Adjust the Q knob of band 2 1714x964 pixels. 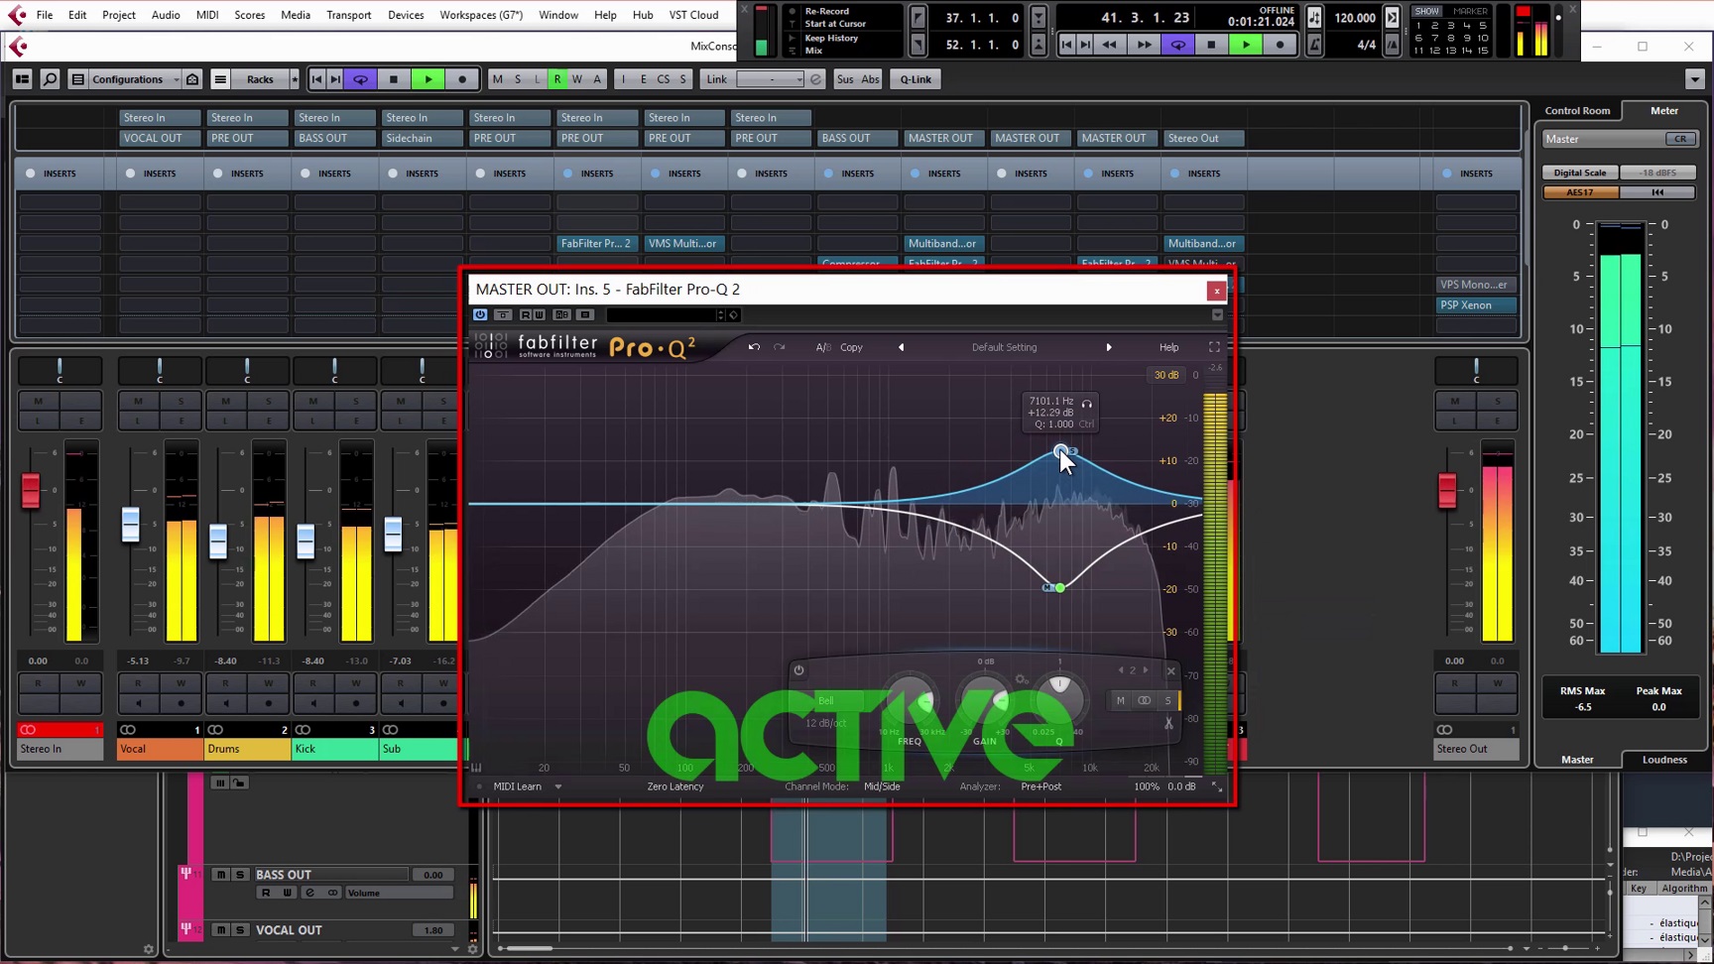[x=1059, y=697]
